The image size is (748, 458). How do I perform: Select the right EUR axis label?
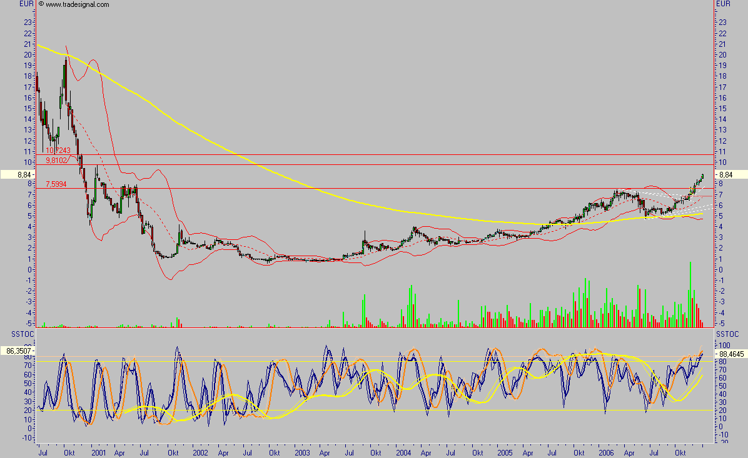[x=724, y=4]
